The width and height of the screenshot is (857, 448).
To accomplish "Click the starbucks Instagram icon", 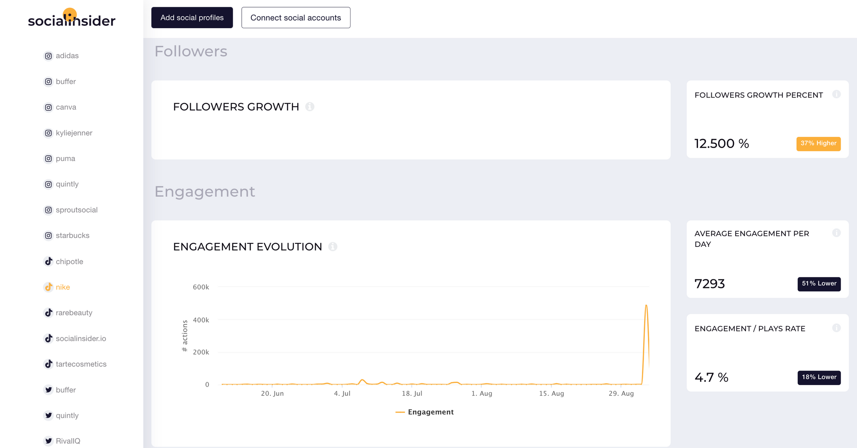I will [48, 236].
